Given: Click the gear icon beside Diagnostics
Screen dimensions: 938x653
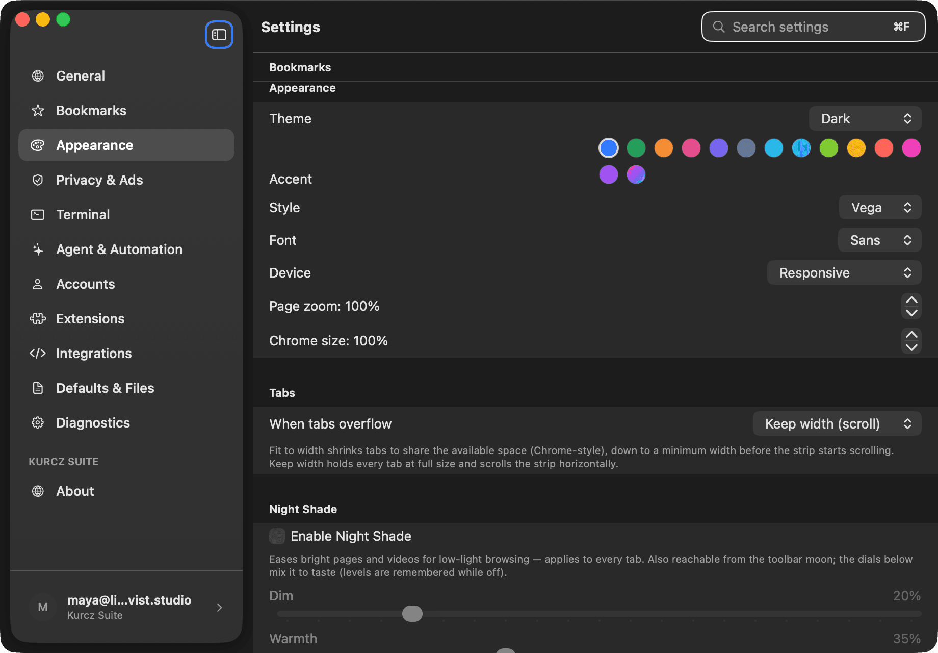Looking at the screenshot, I should [38, 423].
